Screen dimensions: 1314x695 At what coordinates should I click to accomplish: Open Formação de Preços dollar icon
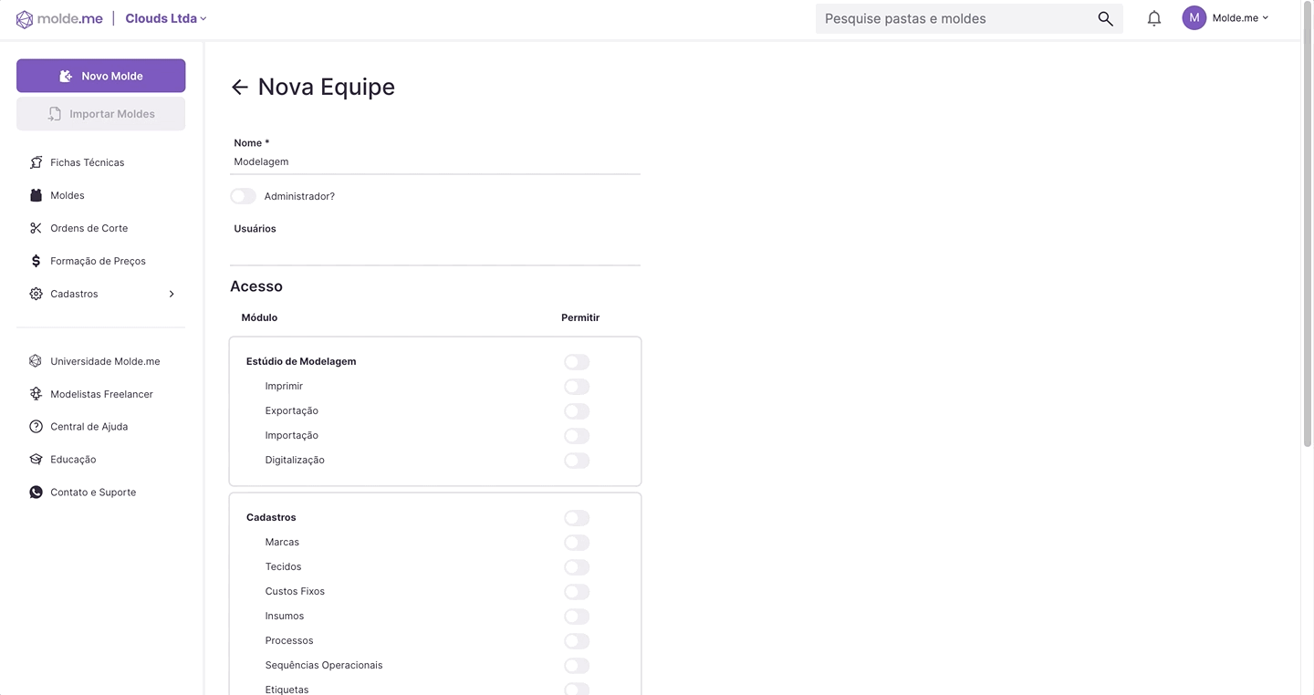(x=36, y=261)
